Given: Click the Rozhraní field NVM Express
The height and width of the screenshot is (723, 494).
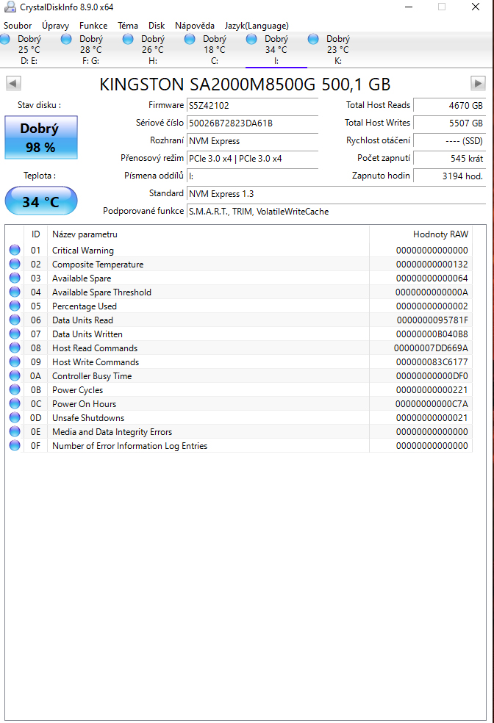Looking at the screenshot, I should pos(252,141).
